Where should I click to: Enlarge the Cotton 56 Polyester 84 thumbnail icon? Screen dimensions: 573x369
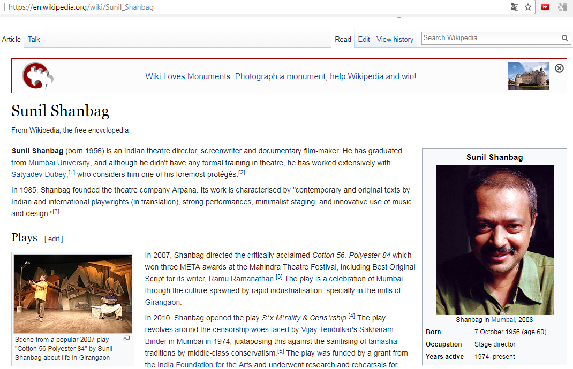pyautogui.click(x=127, y=339)
